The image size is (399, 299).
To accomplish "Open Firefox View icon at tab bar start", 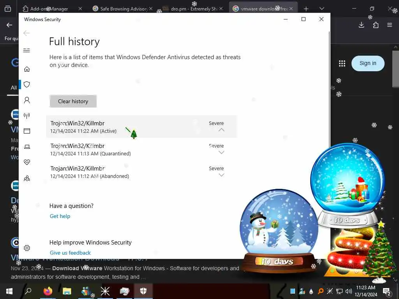I will 8,9.
